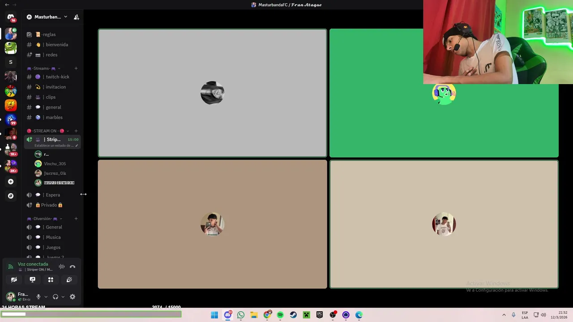Join the General voice channel under Diversión
573x322 pixels.
[x=52, y=227]
